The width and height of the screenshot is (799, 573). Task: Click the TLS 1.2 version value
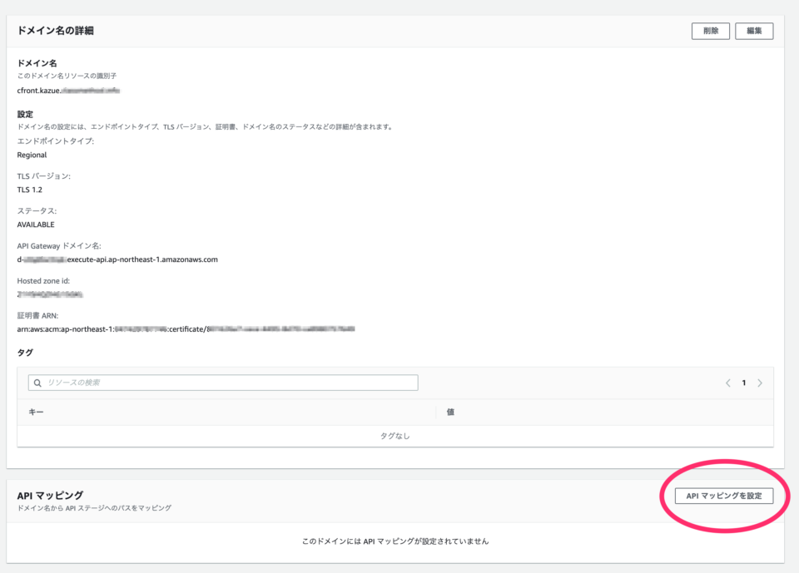(29, 190)
